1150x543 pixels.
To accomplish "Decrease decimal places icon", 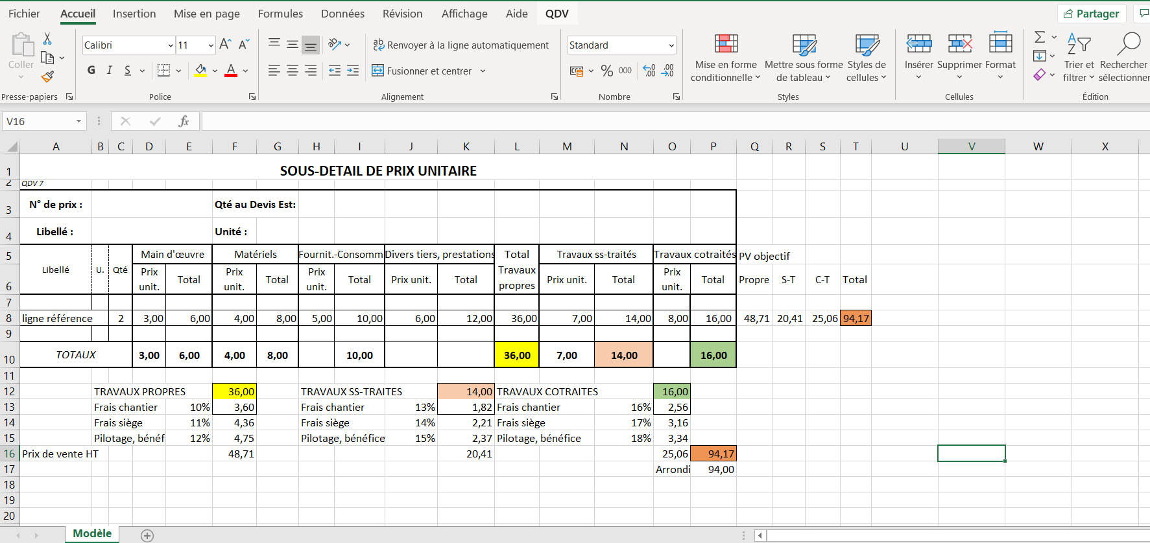I will [667, 71].
